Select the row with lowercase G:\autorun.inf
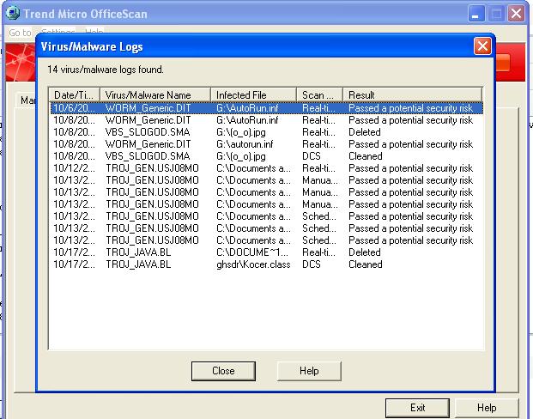 point(266,144)
